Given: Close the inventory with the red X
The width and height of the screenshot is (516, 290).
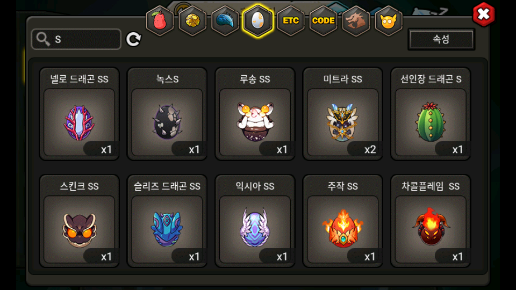Looking at the screenshot, I should click(483, 14).
